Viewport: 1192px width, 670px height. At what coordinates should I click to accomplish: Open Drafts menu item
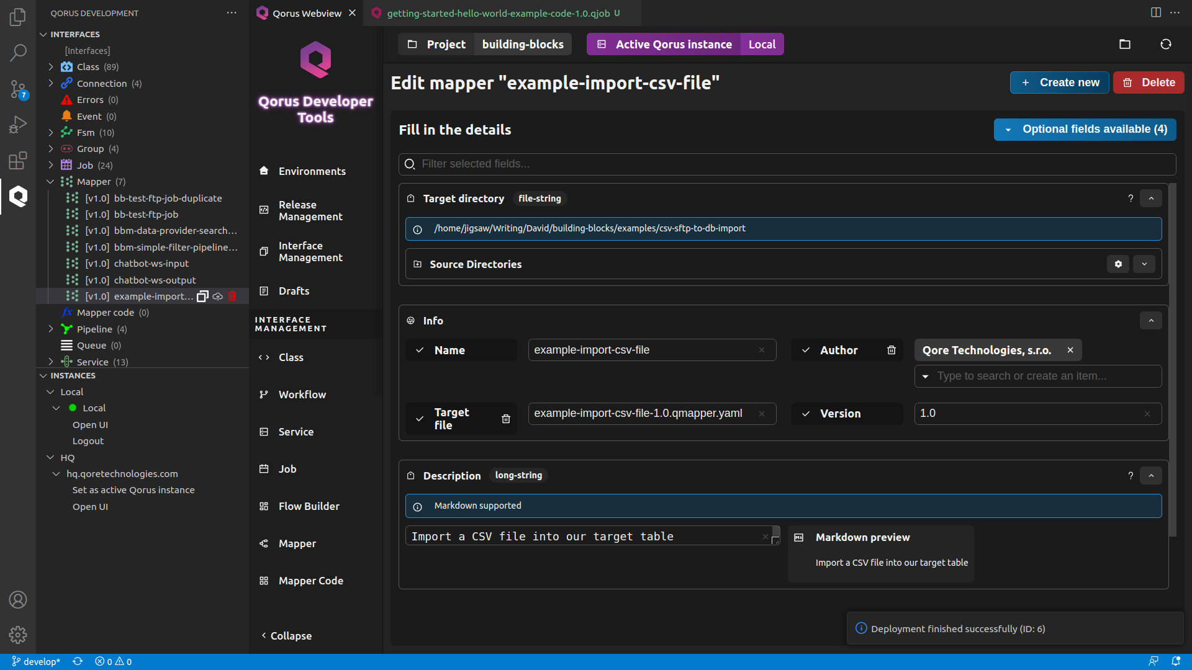point(294,291)
